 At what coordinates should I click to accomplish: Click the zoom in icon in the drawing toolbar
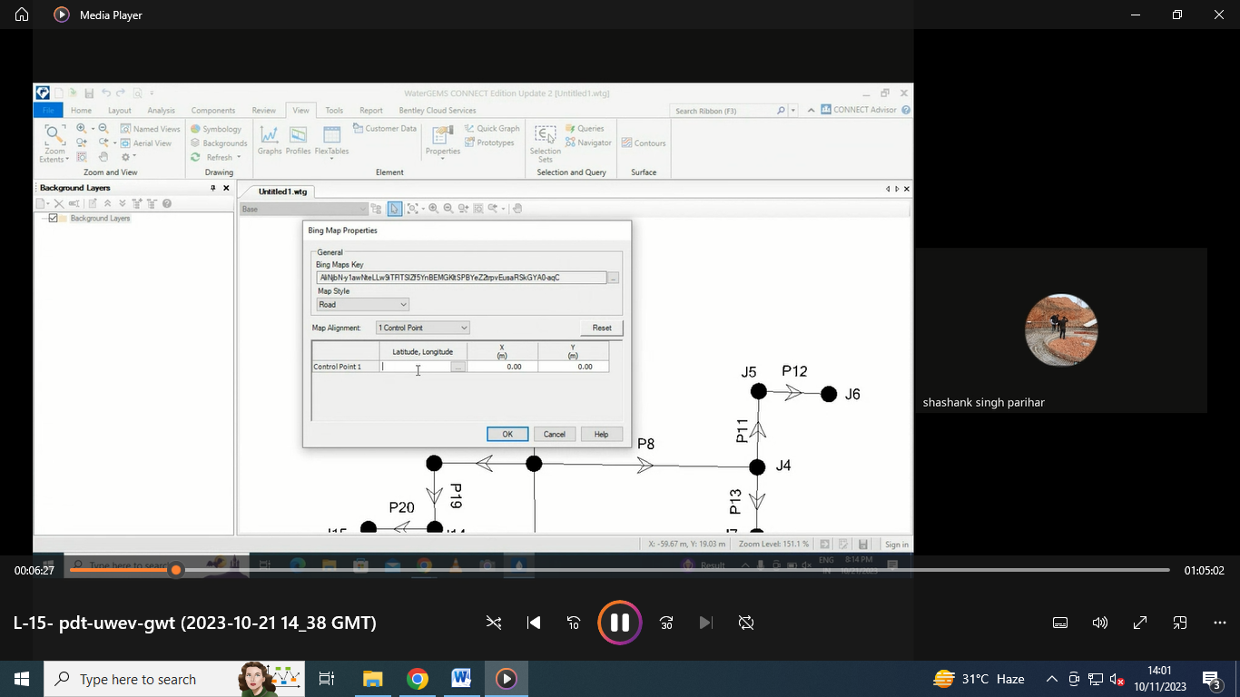pyautogui.click(x=434, y=209)
